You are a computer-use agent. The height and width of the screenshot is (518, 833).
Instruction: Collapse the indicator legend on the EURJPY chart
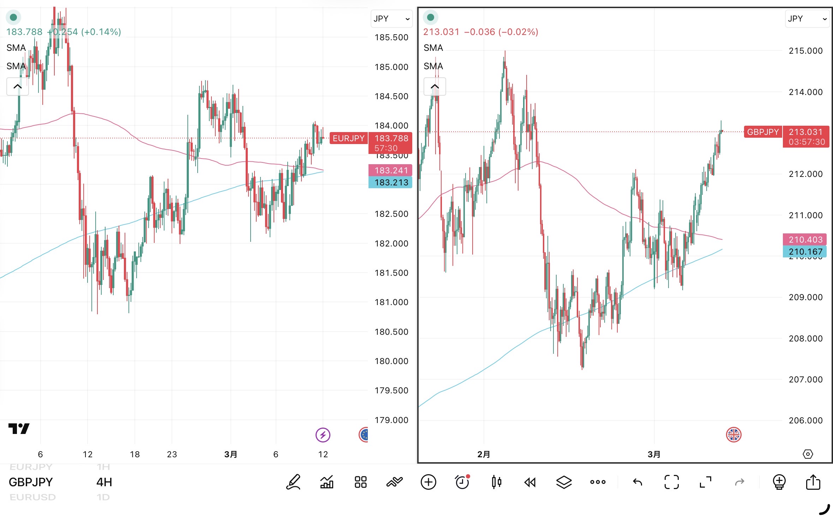17,87
